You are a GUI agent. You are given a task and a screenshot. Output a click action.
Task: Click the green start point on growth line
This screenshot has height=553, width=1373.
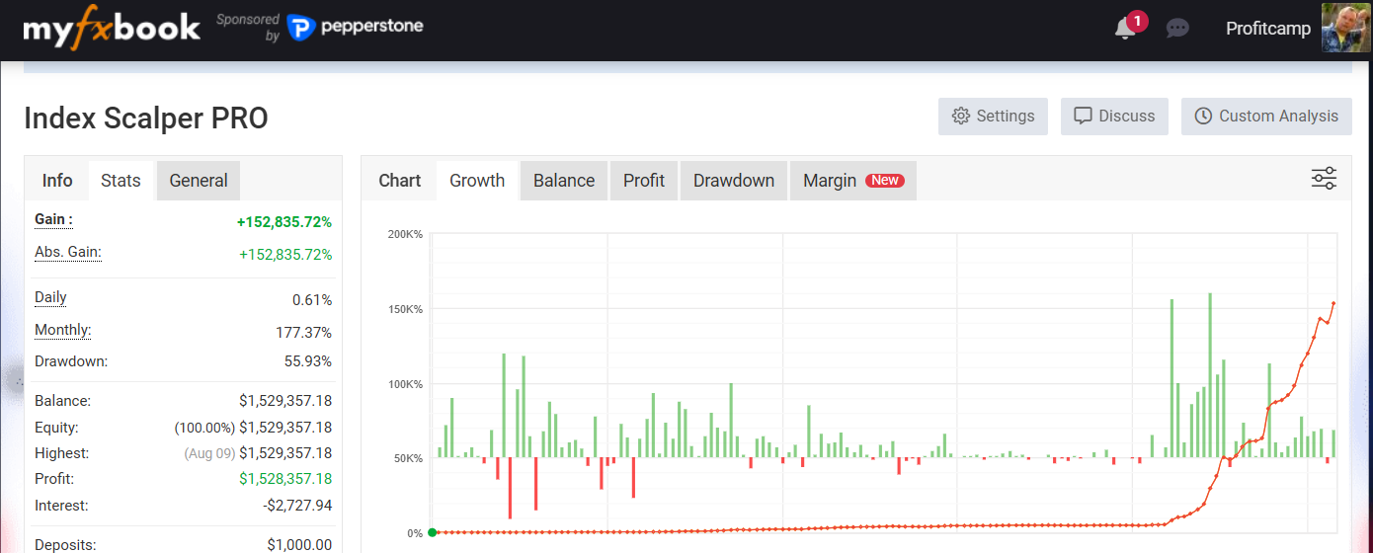click(x=433, y=533)
